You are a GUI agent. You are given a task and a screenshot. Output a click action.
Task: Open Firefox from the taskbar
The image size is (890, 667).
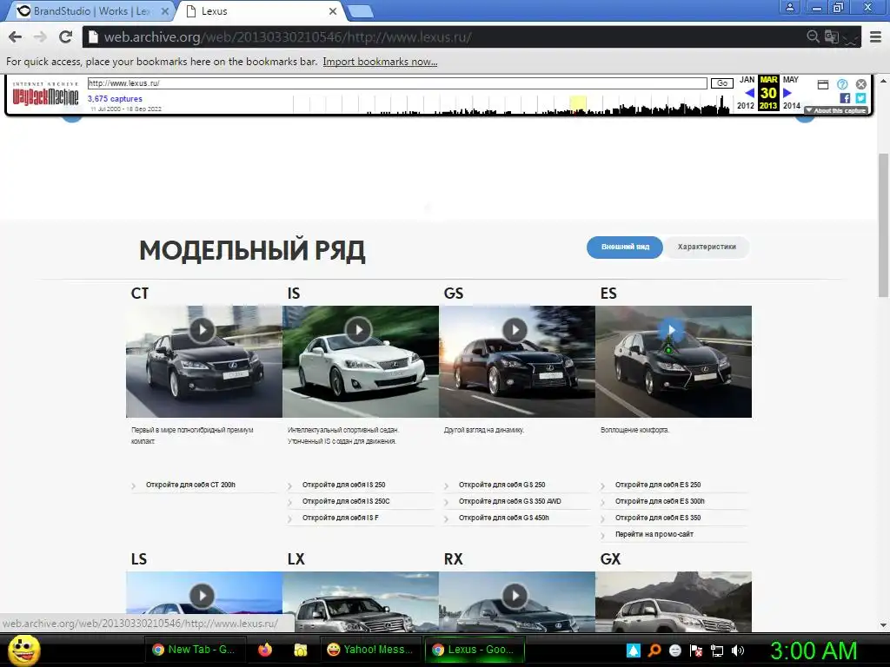[265, 650]
